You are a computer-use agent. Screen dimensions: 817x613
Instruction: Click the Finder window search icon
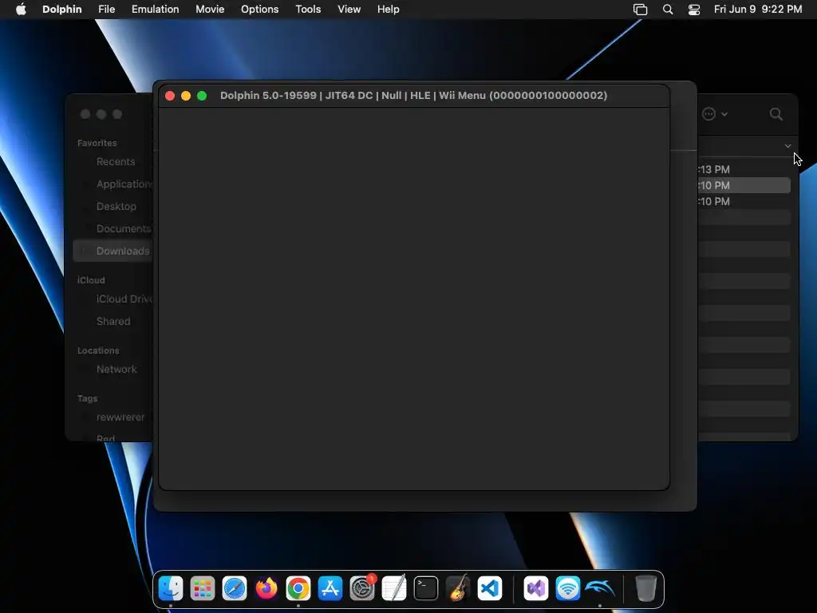point(776,114)
